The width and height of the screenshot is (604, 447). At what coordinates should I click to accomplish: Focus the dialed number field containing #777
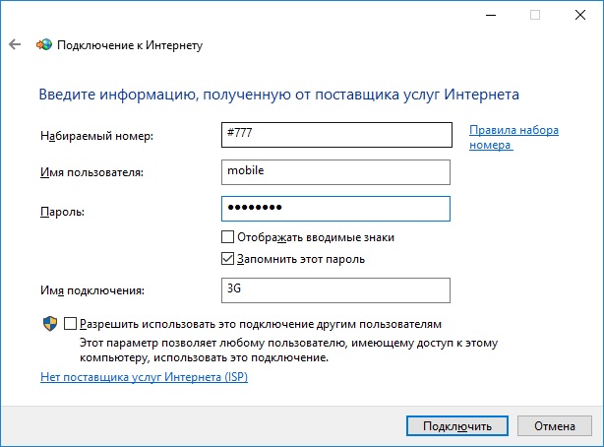(x=336, y=135)
